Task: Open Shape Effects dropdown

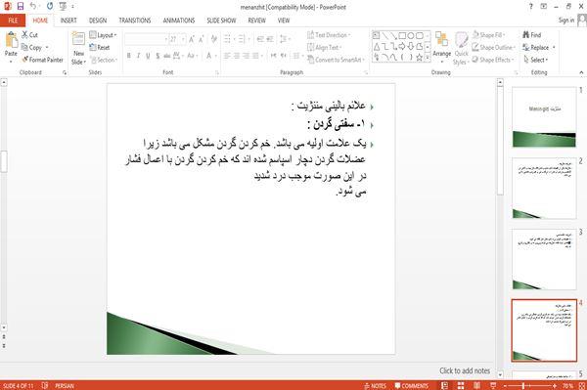Action: coord(493,60)
